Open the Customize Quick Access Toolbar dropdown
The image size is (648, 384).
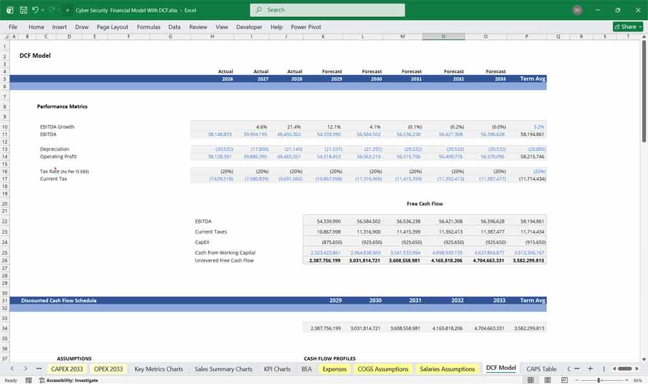pyautogui.click(x=67, y=10)
